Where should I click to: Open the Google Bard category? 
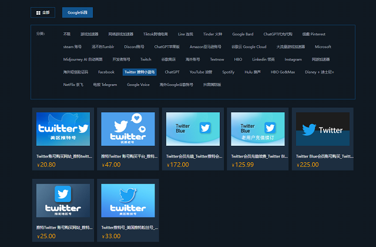243,34
